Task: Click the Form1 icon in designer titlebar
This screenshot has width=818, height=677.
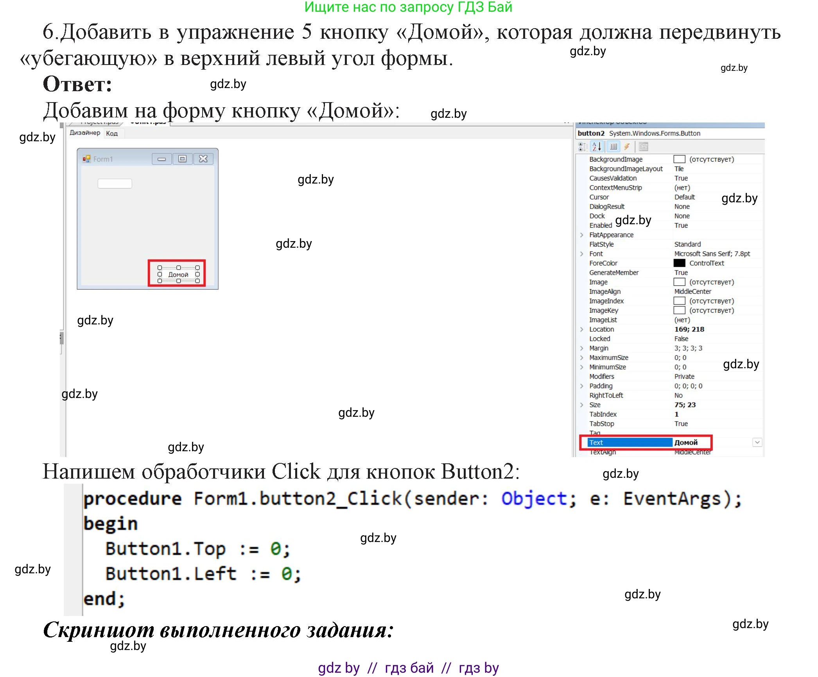Action: [x=87, y=159]
